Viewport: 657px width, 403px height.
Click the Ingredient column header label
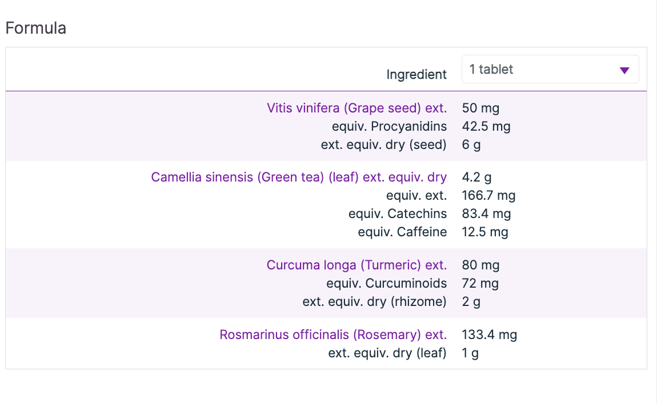coord(416,74)
